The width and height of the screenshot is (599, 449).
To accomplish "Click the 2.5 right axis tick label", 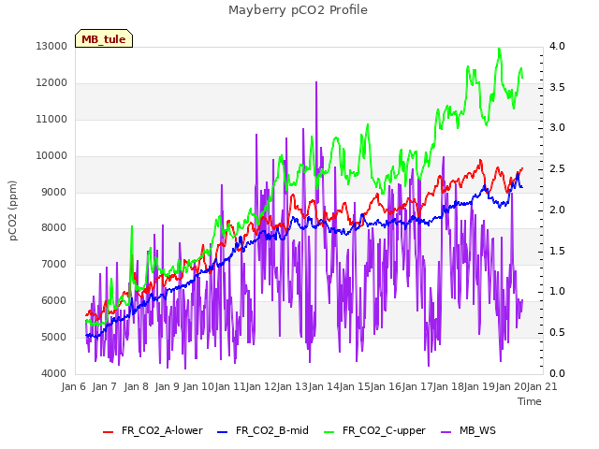I will click(557, 168).
